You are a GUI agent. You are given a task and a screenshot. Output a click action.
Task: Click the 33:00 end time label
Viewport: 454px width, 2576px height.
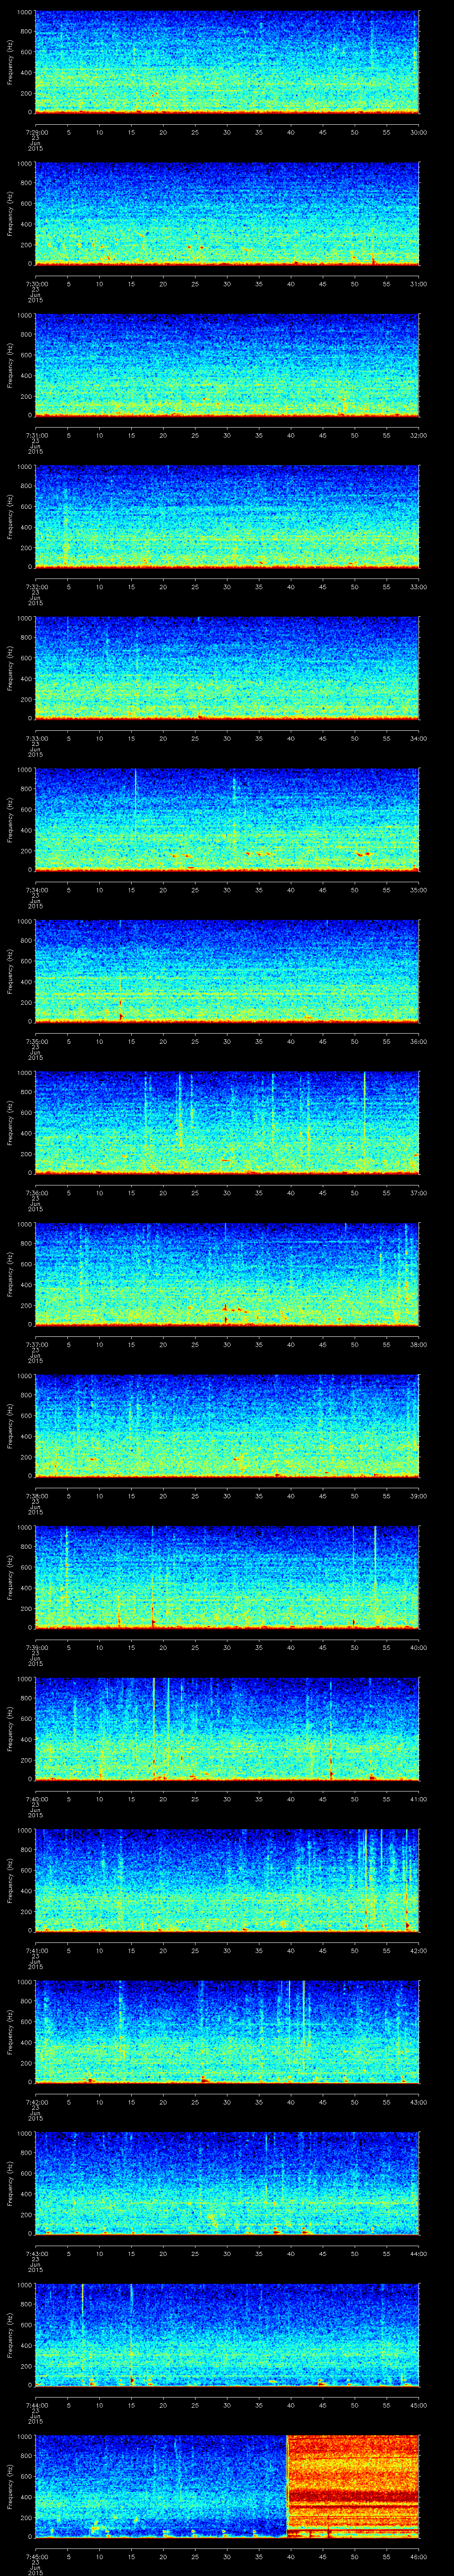[x=418, y=586]
